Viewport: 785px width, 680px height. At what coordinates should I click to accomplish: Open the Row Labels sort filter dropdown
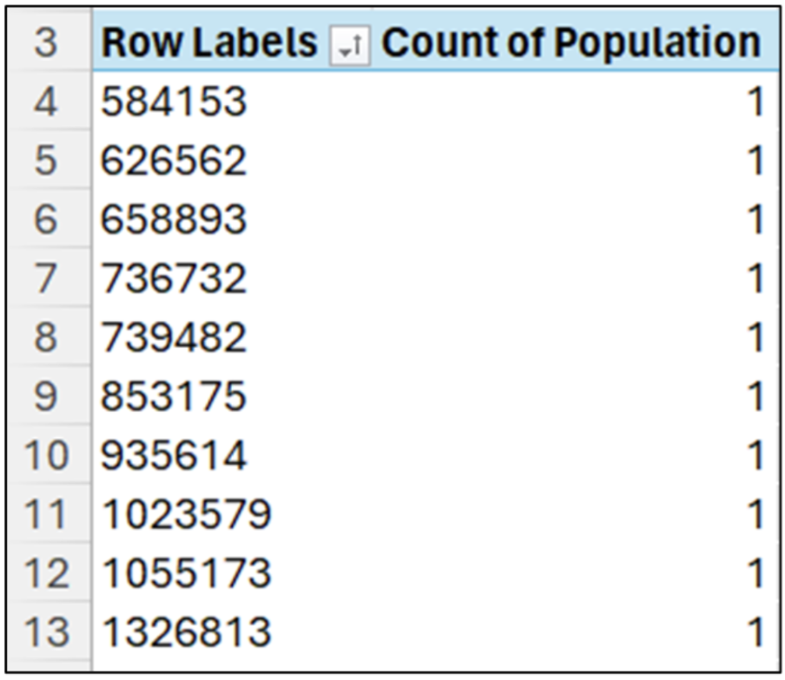(350, 43)
